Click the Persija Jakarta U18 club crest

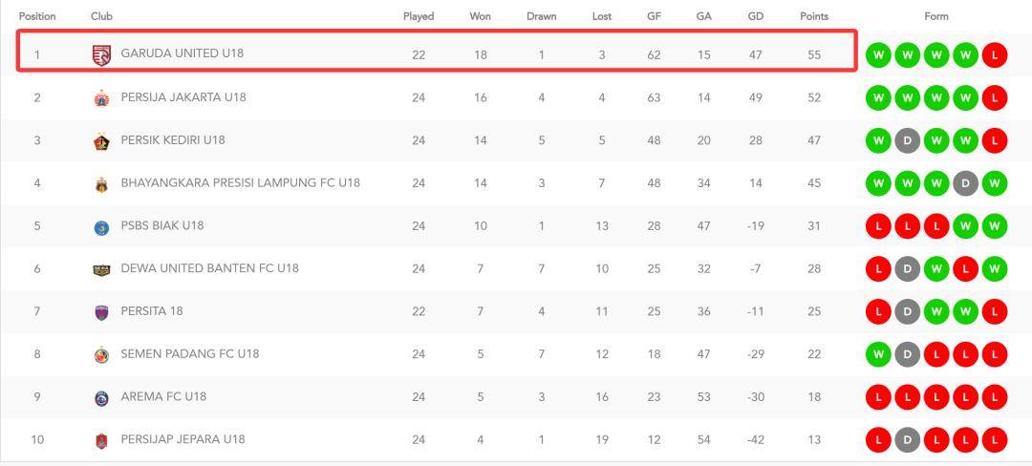tap(101, 98)
